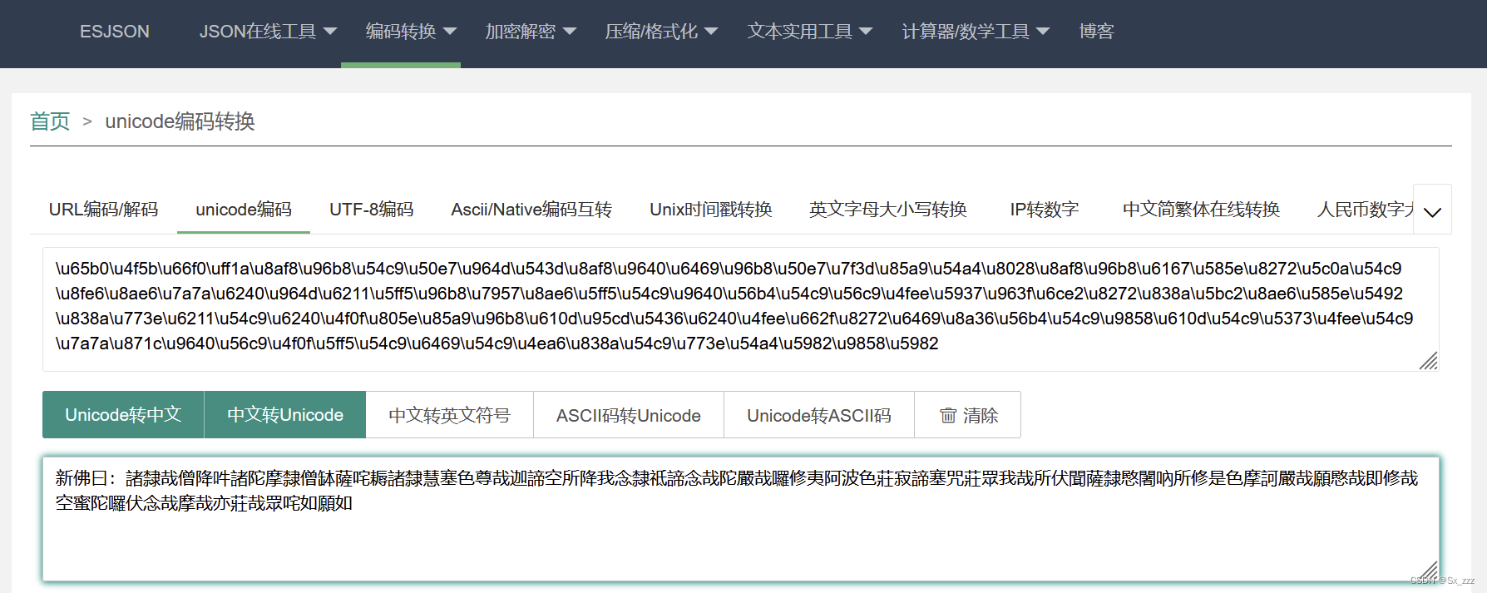Click the ESJSON site logo
The width and height of the screenshot is (1487, 593).
pyautogui.click(x=115, y=32)
